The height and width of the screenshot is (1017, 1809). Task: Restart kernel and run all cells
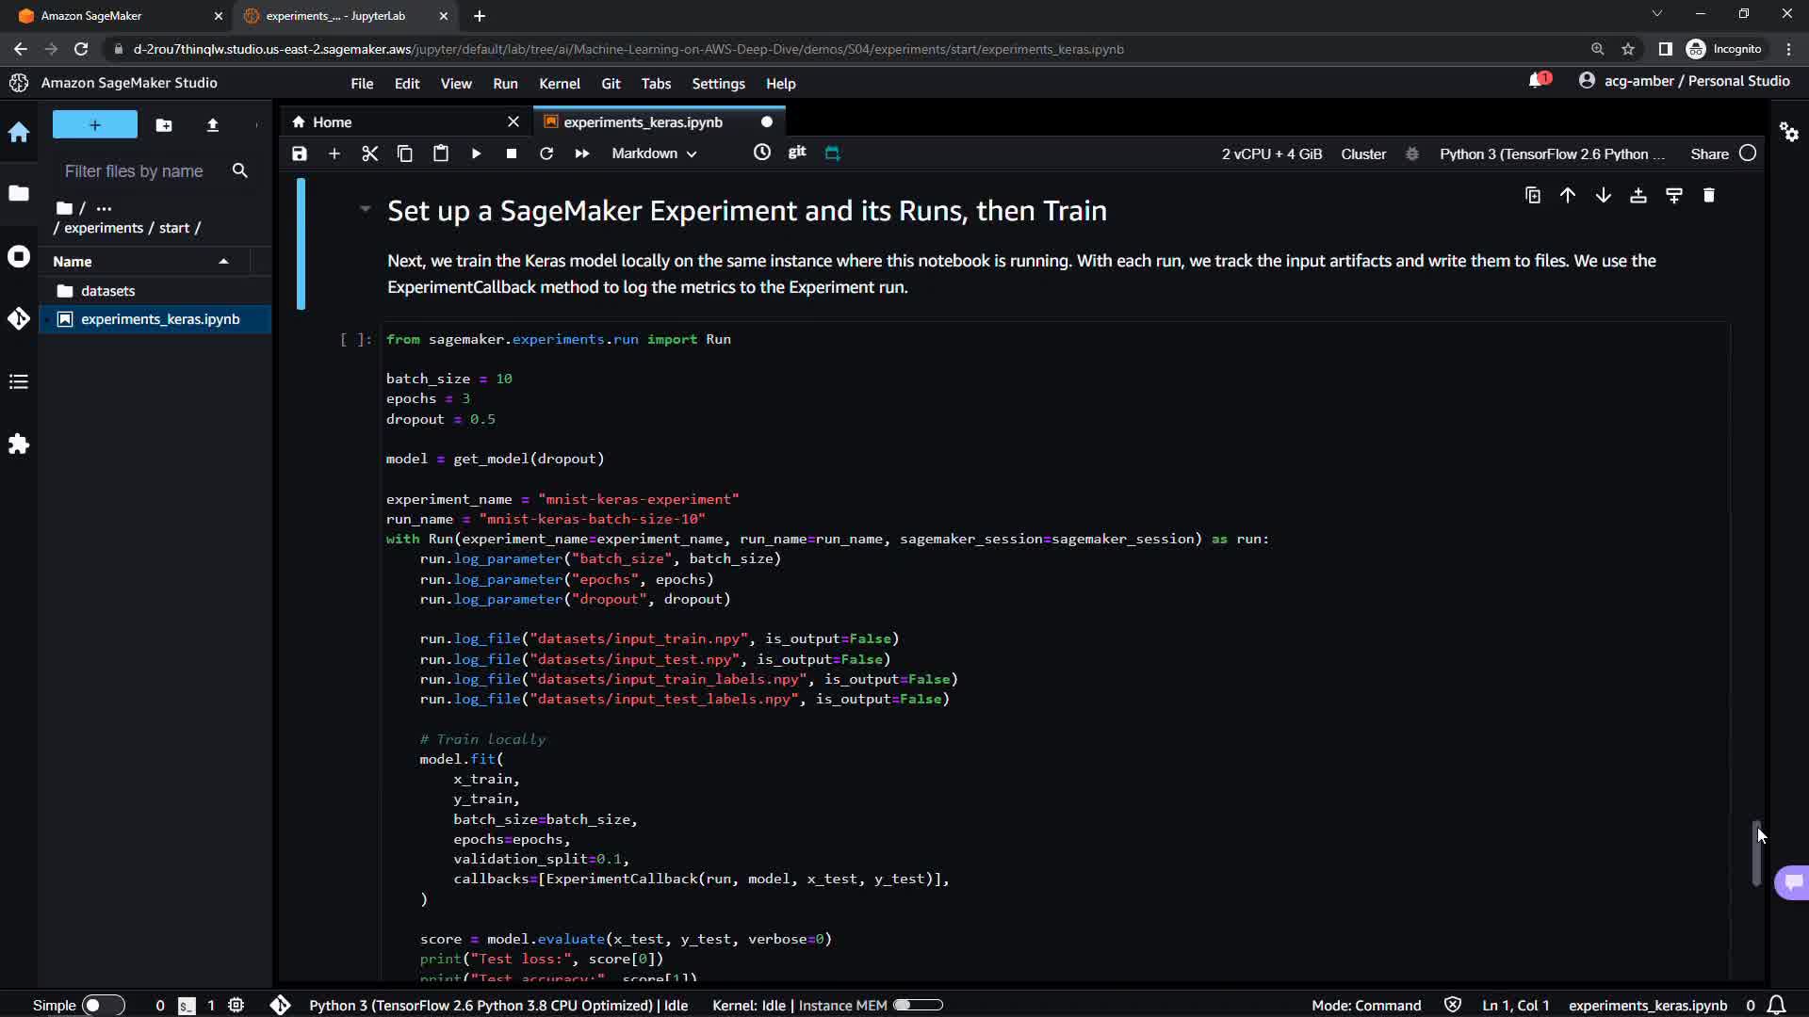[x=582, y=153]
